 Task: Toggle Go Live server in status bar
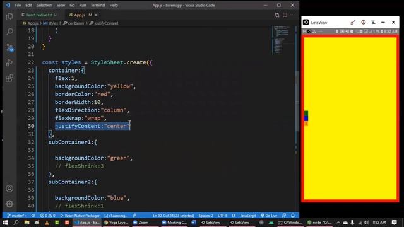[269, 216]
